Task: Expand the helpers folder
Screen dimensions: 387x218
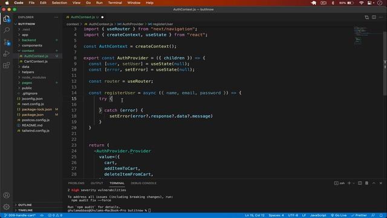Action: tap(28, 72)
